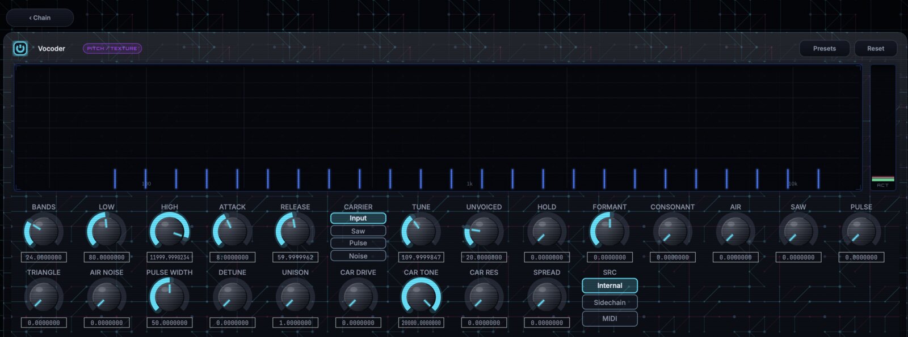Click the AIR knob
Viewport: 908px width, 337px height.
point(735,232)
